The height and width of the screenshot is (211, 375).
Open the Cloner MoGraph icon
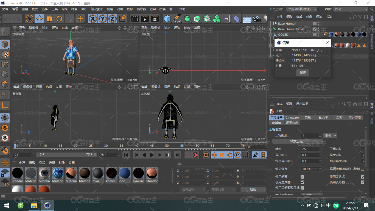point(217,19)
